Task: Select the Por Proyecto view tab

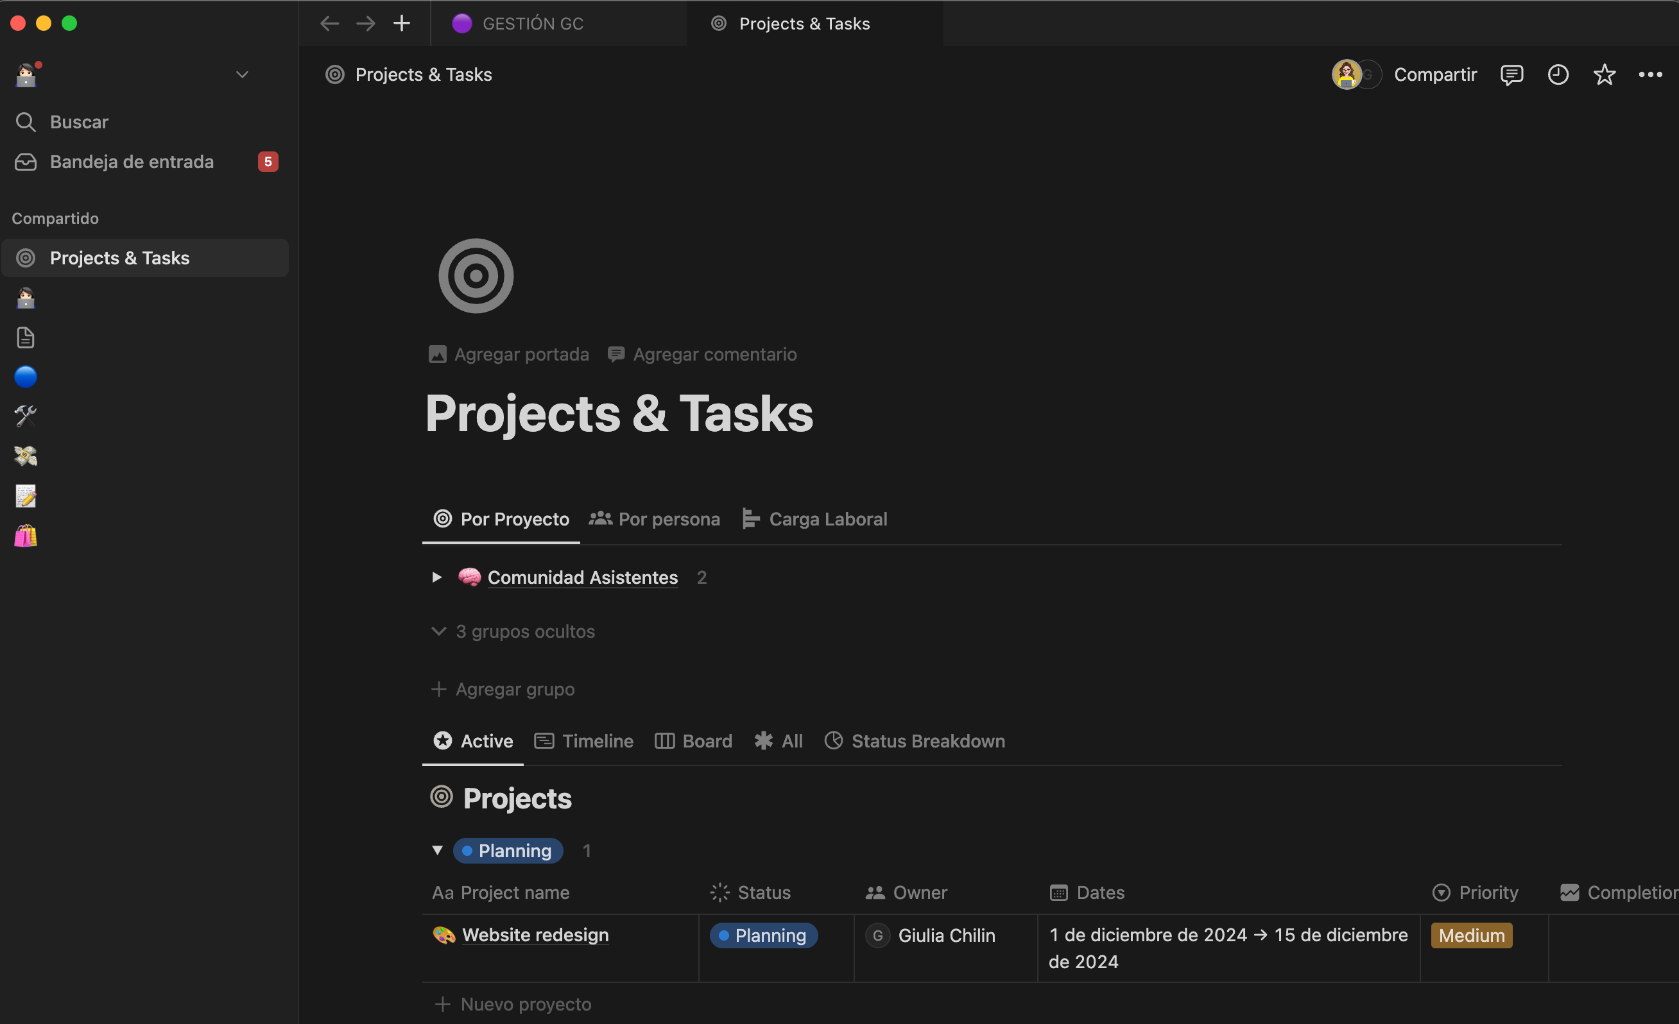Action: [x=501, y=519]
